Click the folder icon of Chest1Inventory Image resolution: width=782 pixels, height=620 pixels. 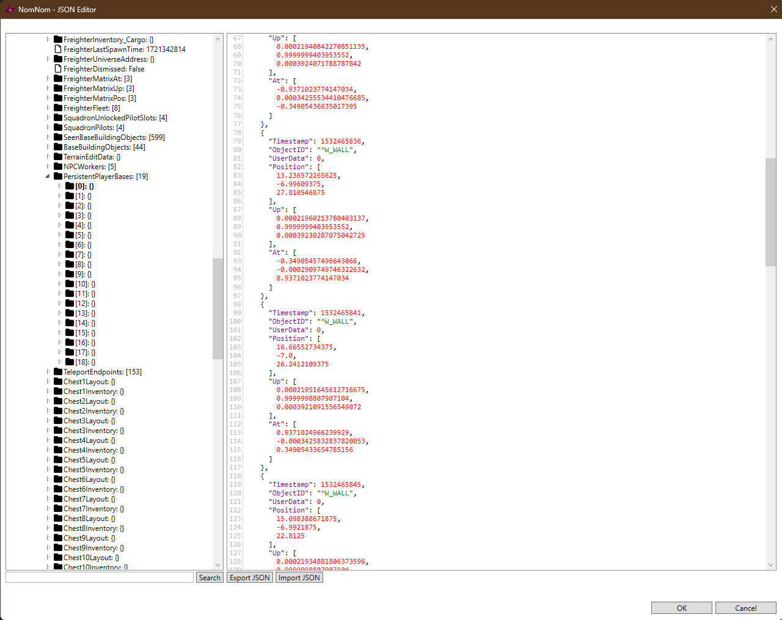click(58, 392)
